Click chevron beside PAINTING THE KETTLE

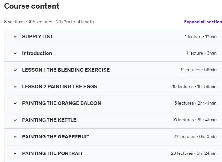click(15, 120)
